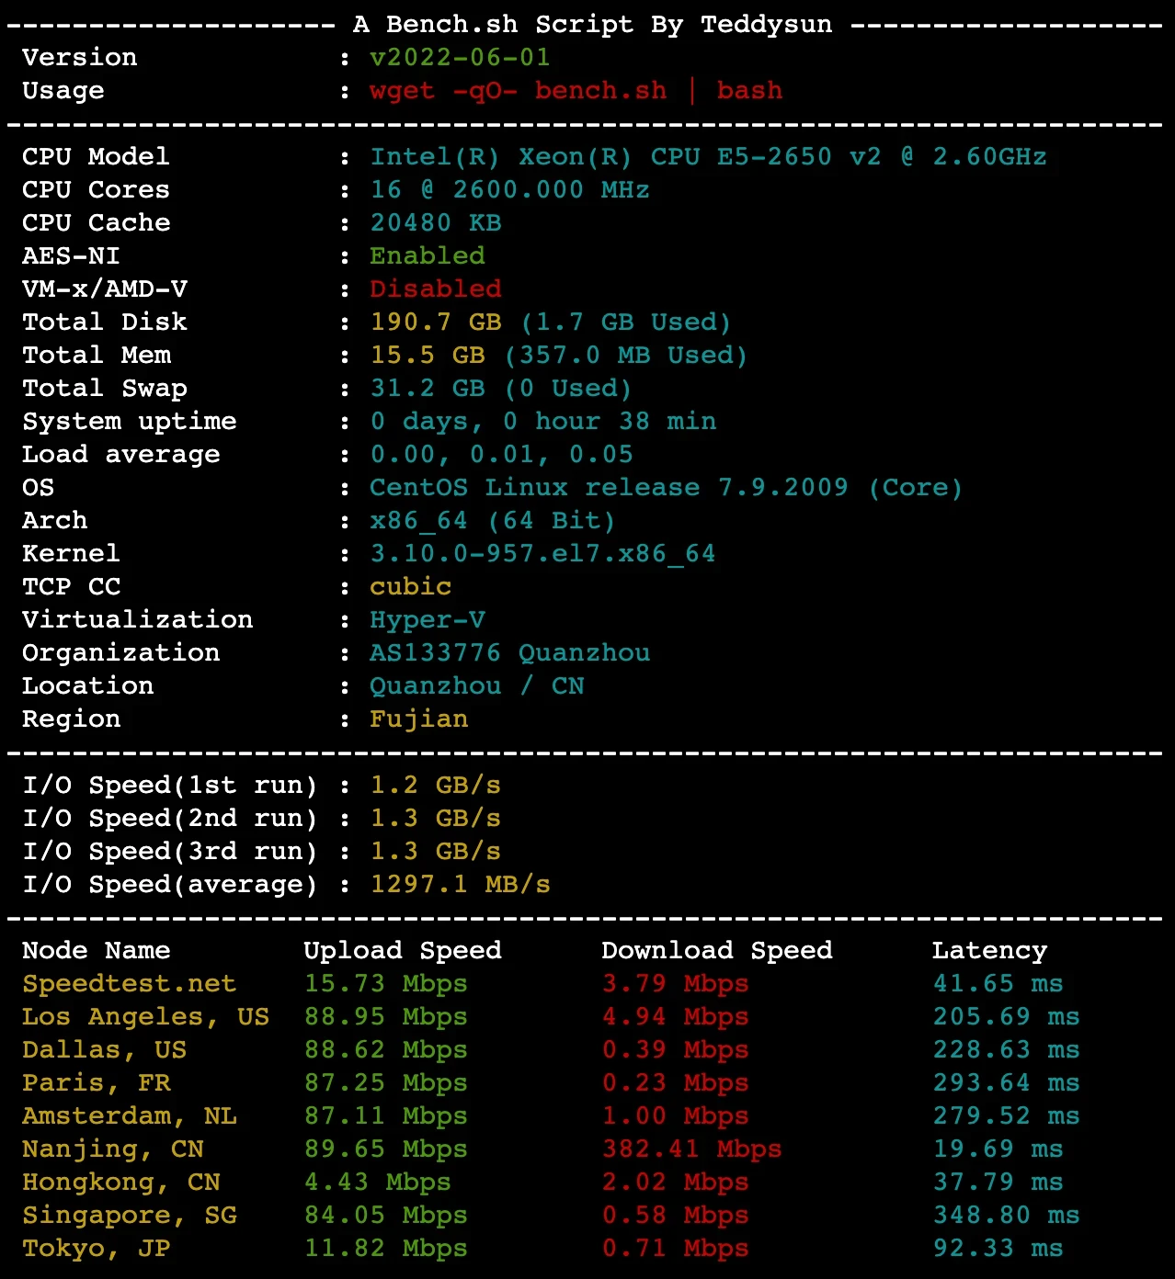Screen dimensions: 1175x1279
Task: Select the Singapore latency 348.80 ms
Action: [x=1007, y=1216]
